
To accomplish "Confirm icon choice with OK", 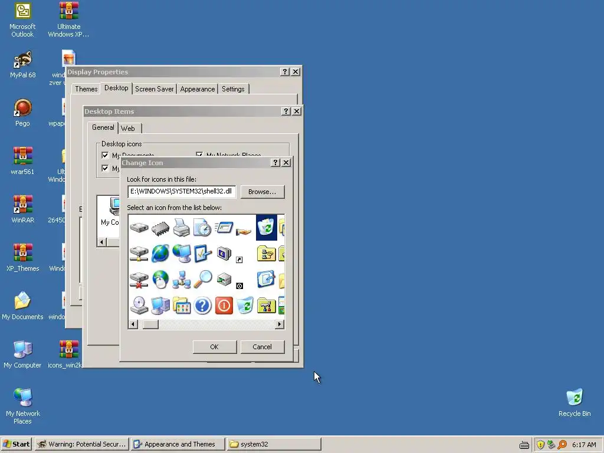I will 215,347.
